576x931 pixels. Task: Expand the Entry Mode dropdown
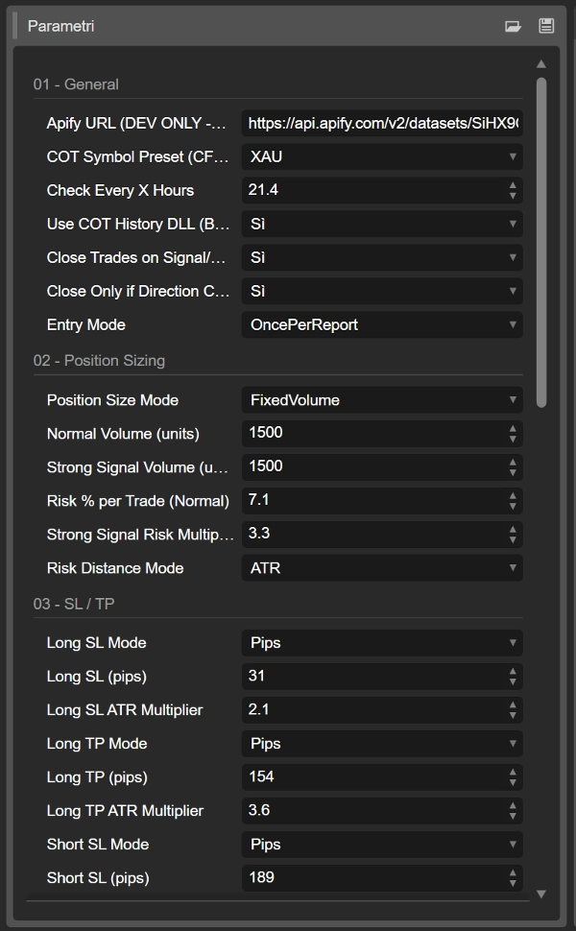pyautogui.click(x=381, y=324)
